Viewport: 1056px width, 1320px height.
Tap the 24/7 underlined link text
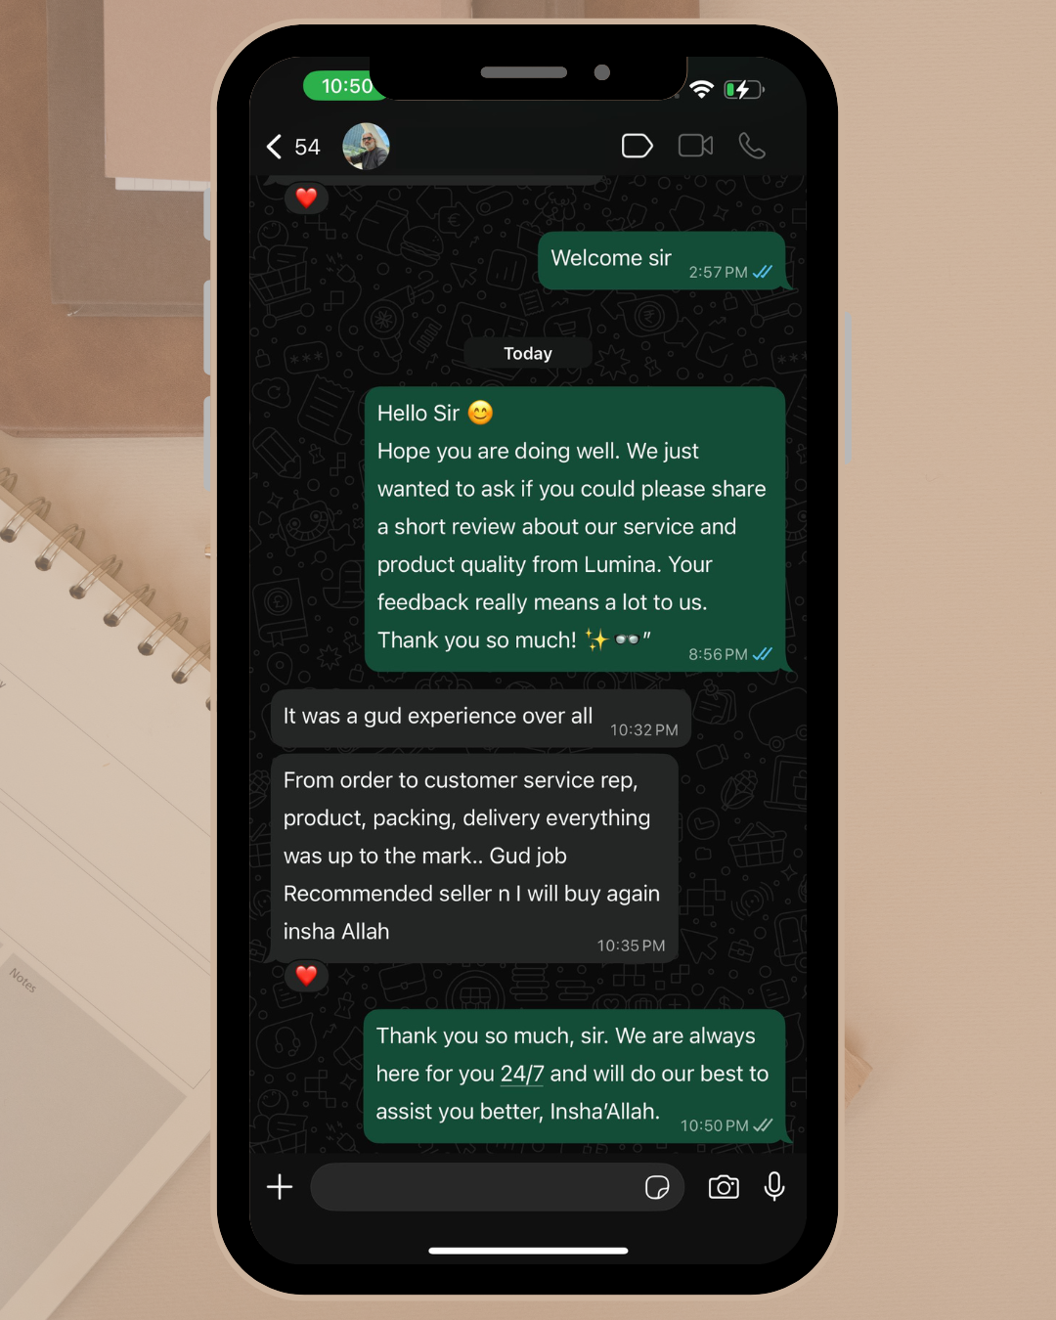click(x=522, y=1074)
